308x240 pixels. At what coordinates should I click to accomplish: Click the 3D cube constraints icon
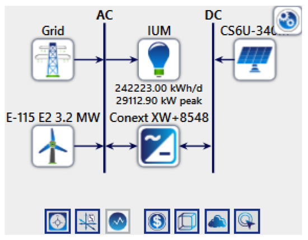[x=187, y=222]
